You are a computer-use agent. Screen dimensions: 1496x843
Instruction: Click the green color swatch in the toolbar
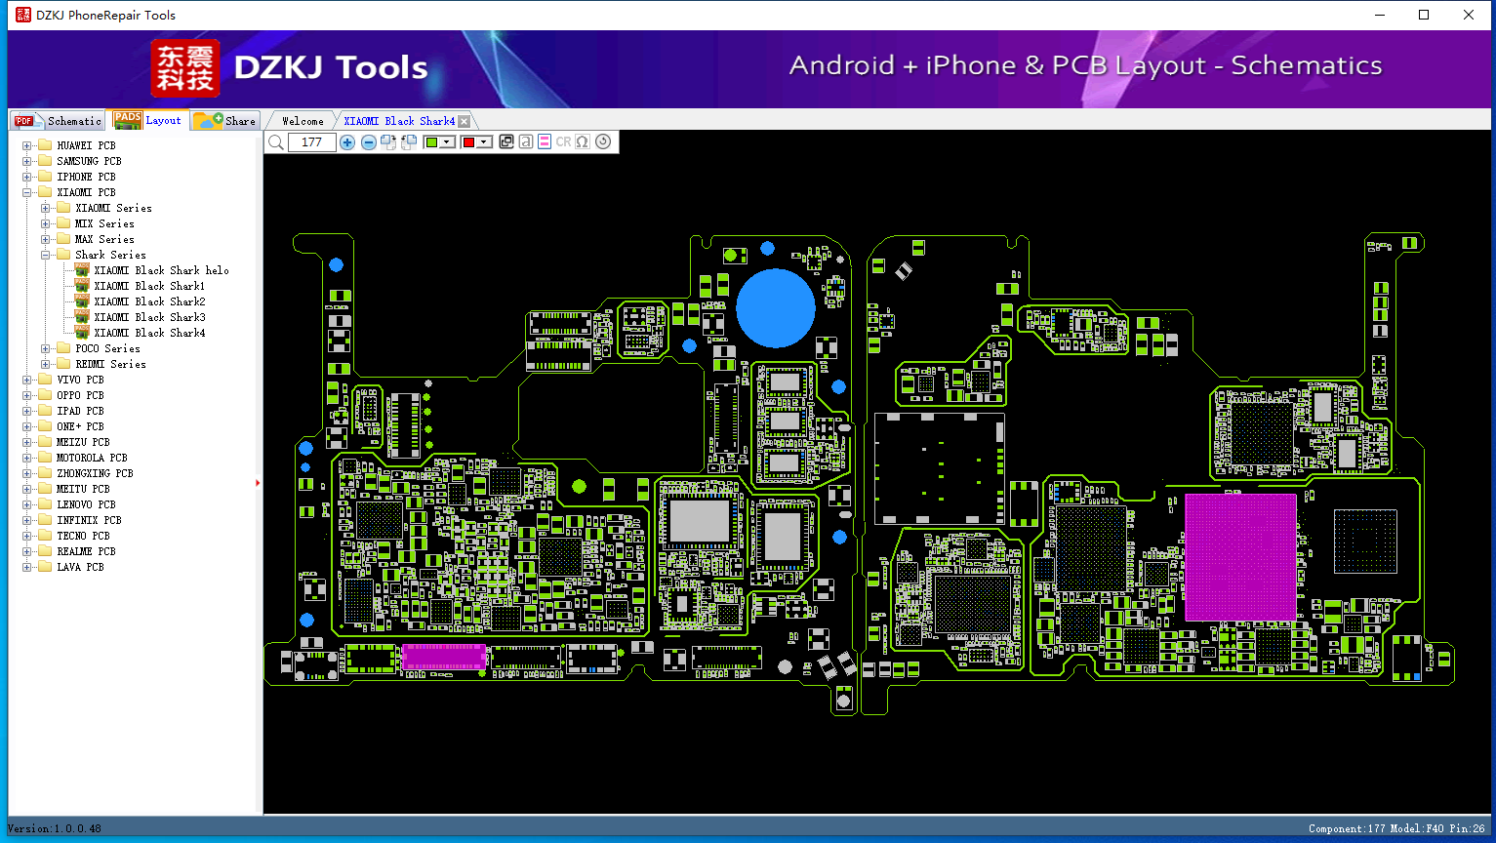(x=431, y=142)
